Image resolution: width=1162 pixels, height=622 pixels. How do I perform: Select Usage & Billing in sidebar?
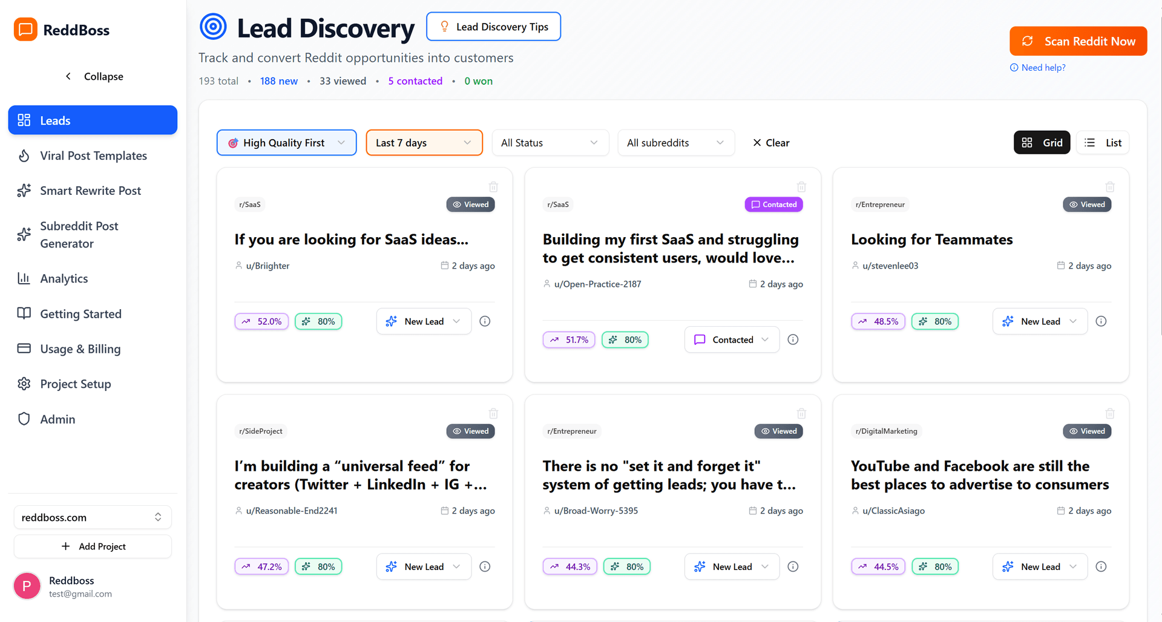tap(80, 349)
